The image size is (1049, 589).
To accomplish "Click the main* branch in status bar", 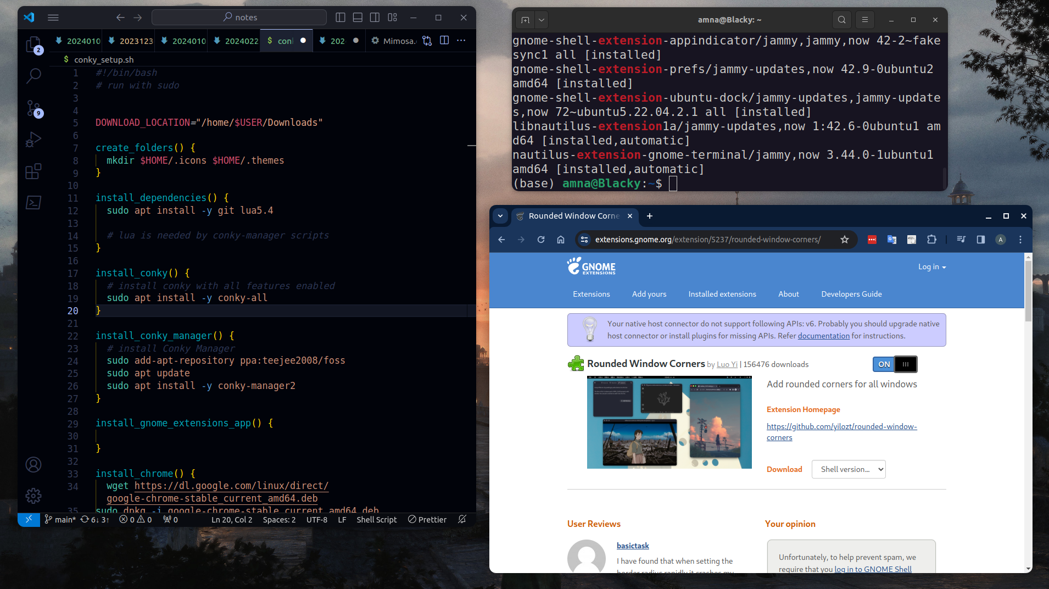I will 60,519.
